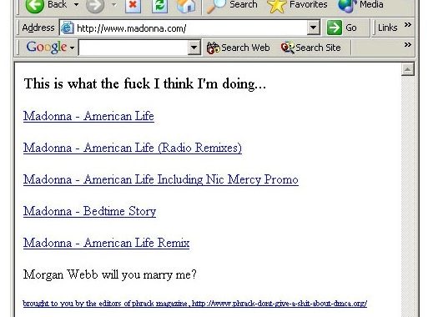Open the Back history dropdown arrow
Viewport: 428px width, 317px height.
point(76,4)
